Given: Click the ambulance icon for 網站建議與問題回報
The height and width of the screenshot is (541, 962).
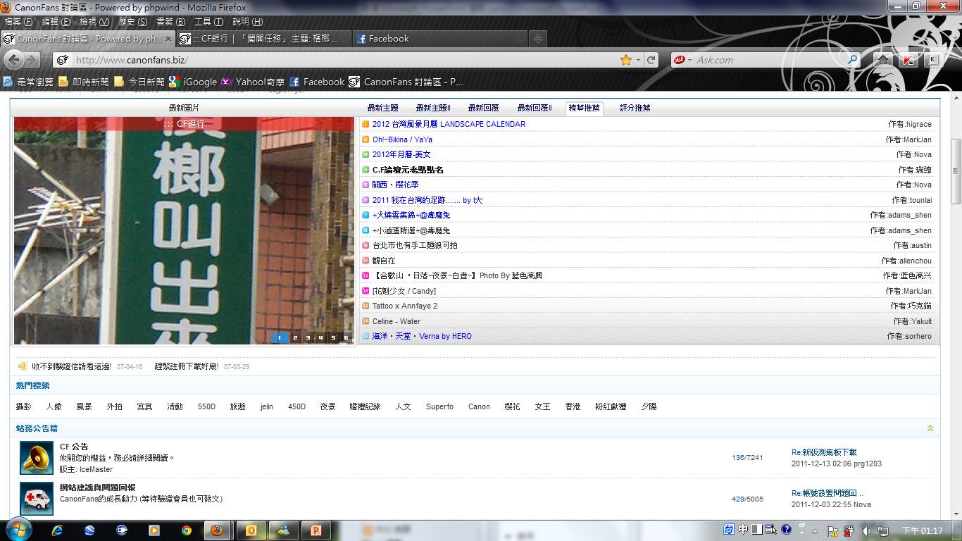Looking at the screenshot, I should pyautogui.click(x=37, y=499).
